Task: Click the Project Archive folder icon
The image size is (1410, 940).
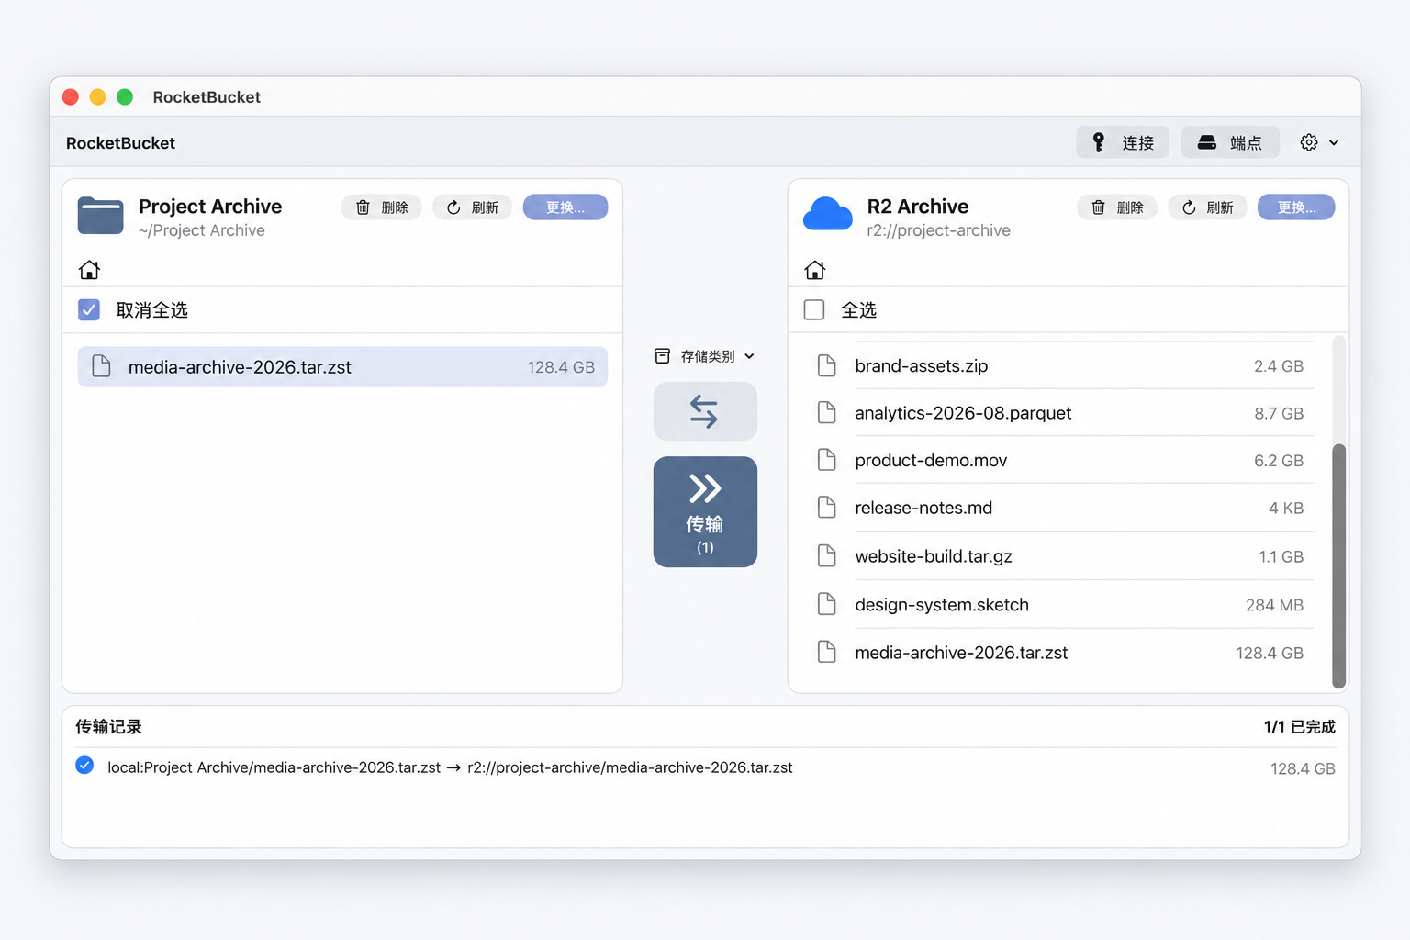Action: [101, 216]
